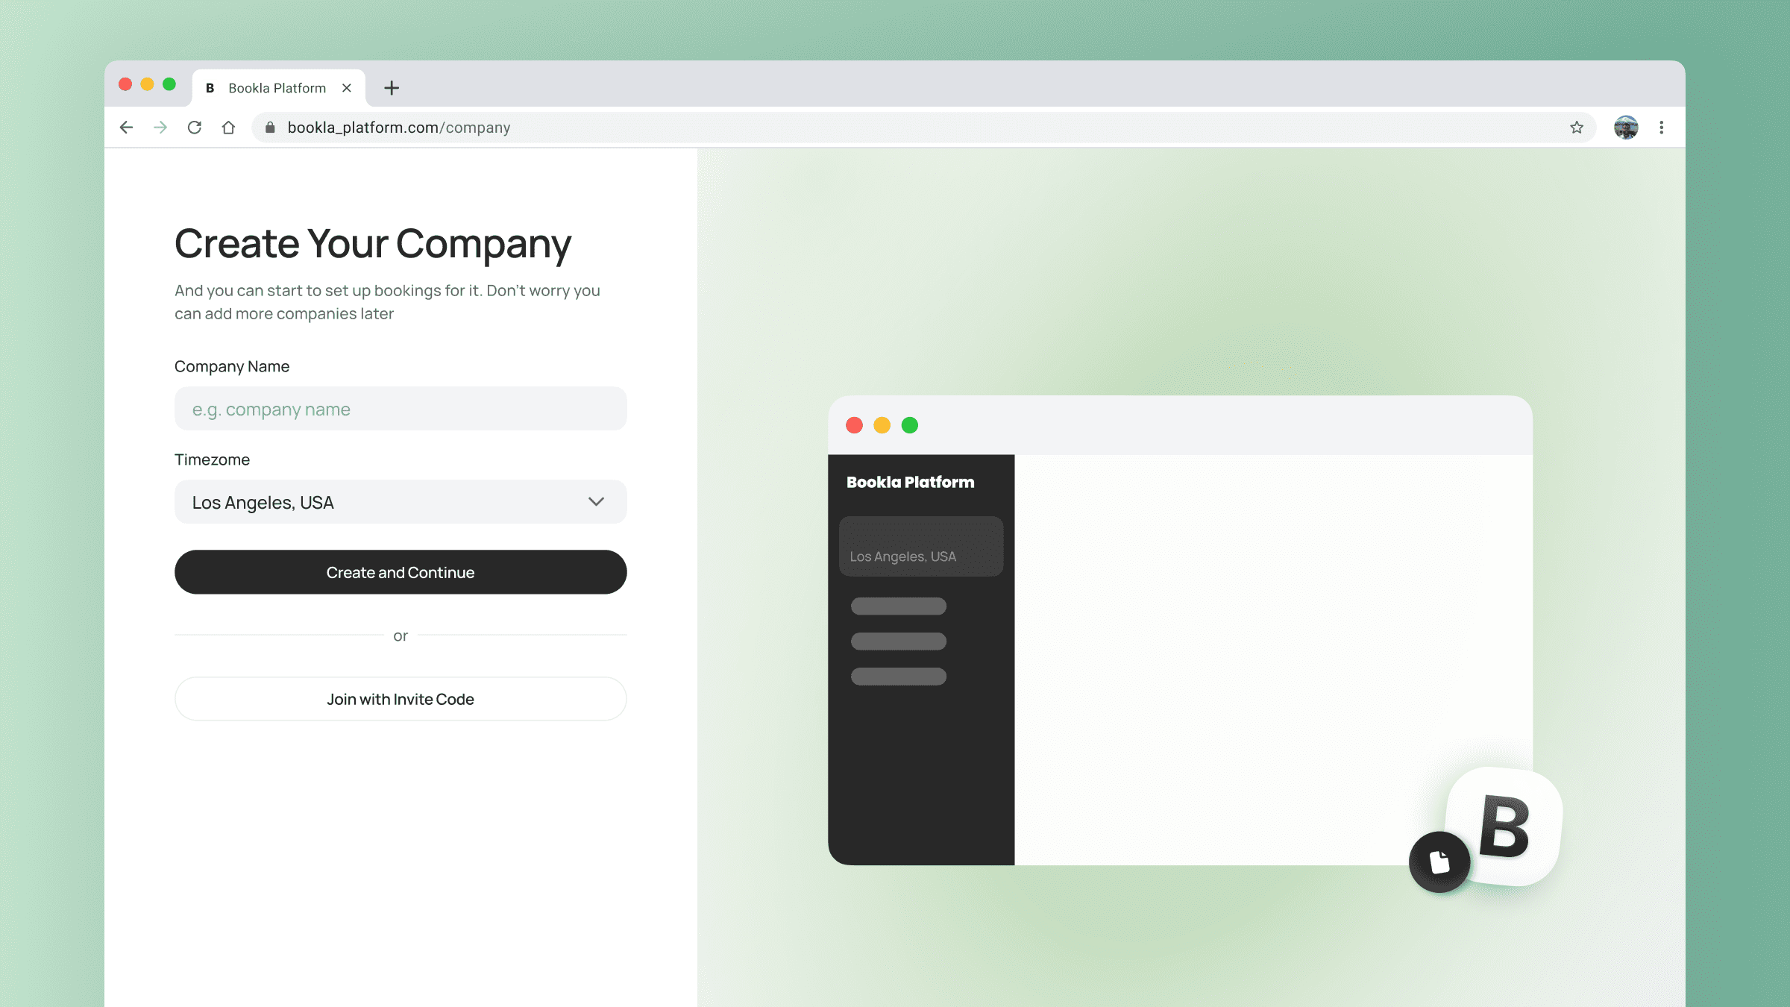Click the user profile avatar icon
Viewport: 1790px width, 1007px height.
[1625, 127]
